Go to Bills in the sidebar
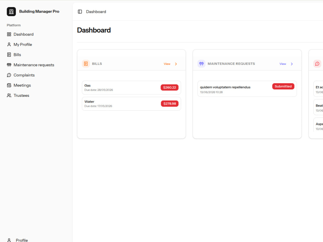This screenshot has height=242, width=323. click(36, 55)
